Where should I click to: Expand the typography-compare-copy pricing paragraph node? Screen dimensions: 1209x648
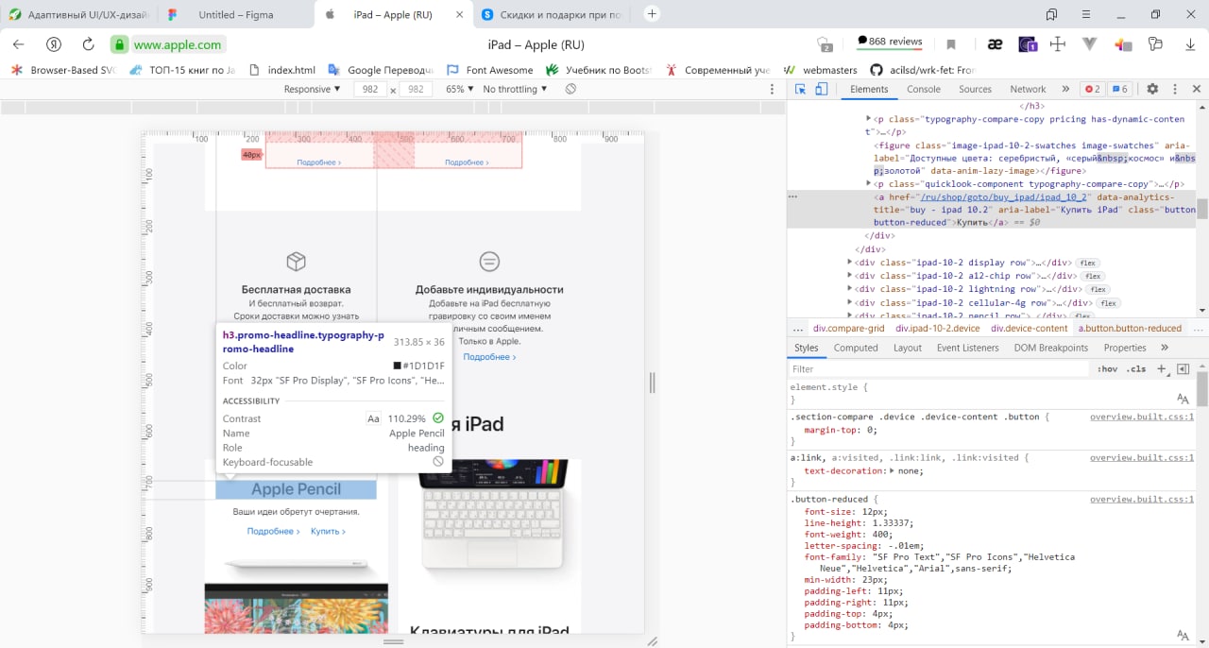(x=869, y=119)
